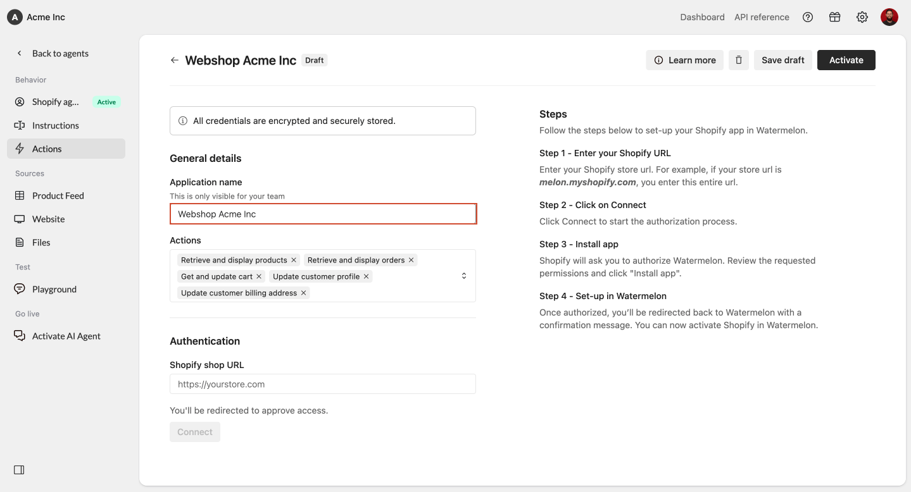Remove the 'Update customer billing address' tag
The width and height of the screenshot is (911, 492).
(303, 293)
